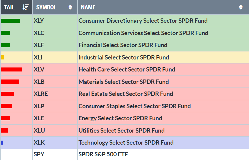Image resolution: width=249 pixels, height=162 pixels.
Task: Click the yellow tail bar for XLI
Action: tap(3, 57)
